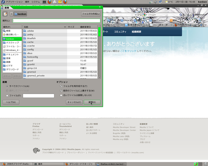Screen dimensions: 208x166
Task: Sort the file list by the 最終変更日 column header
Action: tap(88, 27)
